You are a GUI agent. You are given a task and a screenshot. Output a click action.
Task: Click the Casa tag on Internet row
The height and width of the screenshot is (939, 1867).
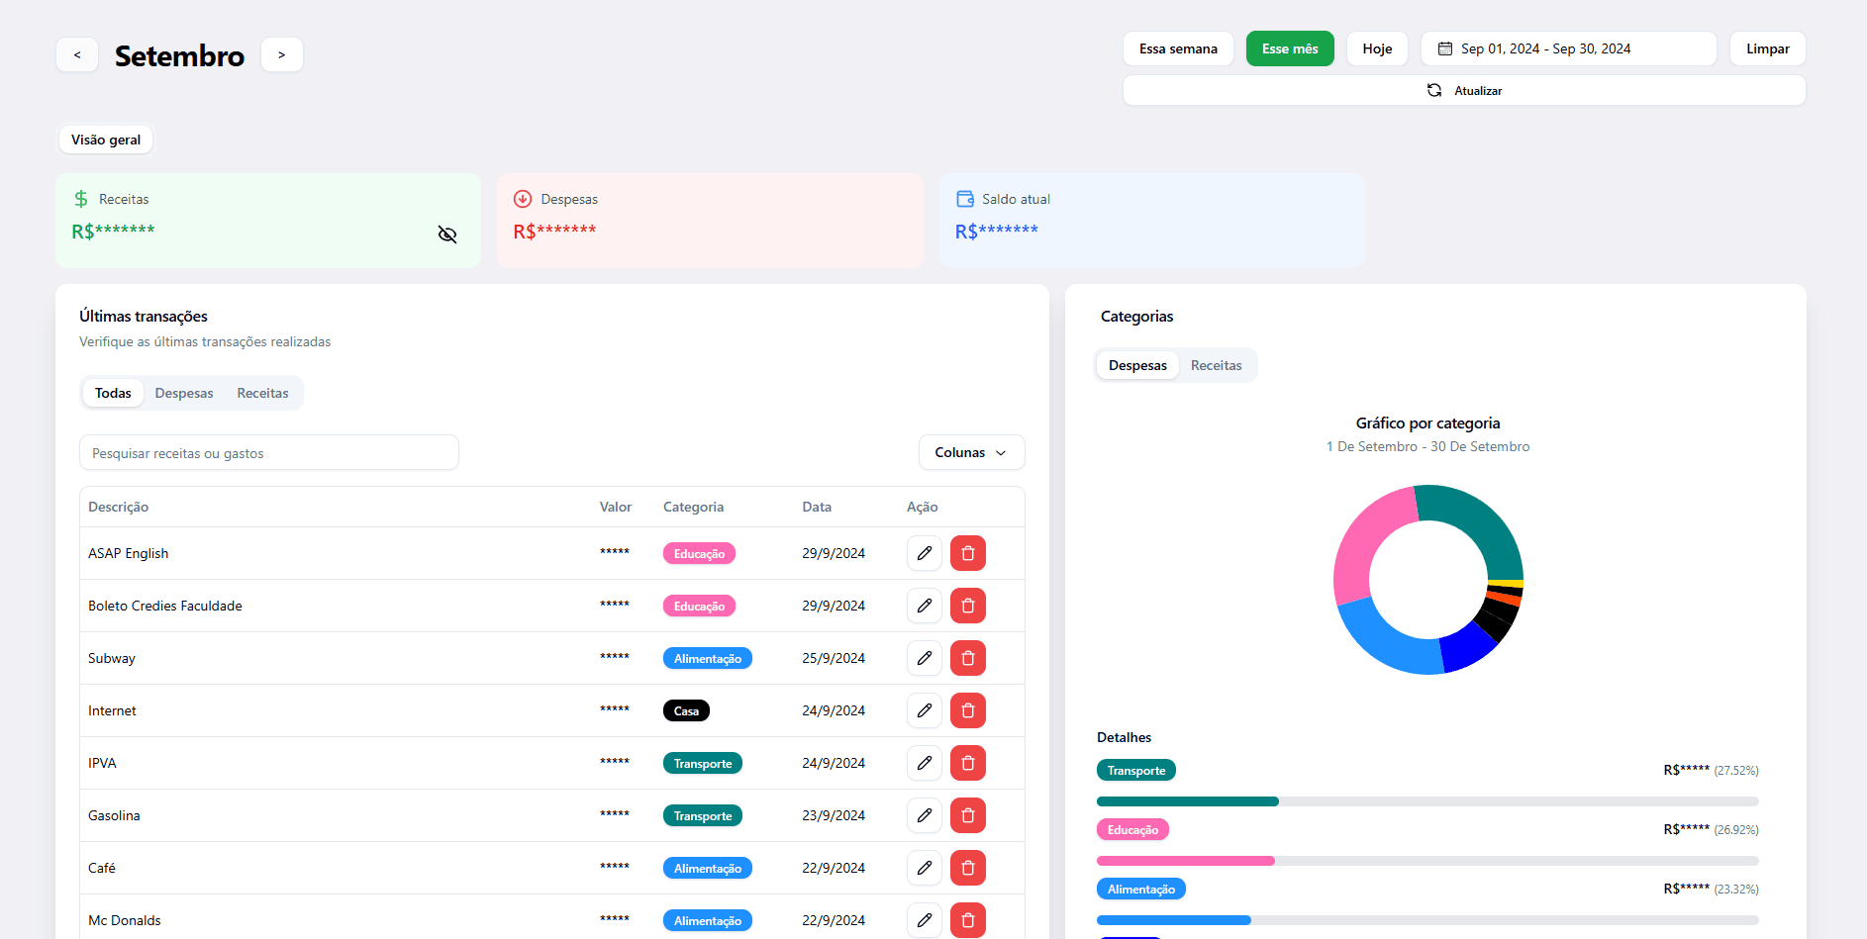pyautogui.click(x=686, y=710)
